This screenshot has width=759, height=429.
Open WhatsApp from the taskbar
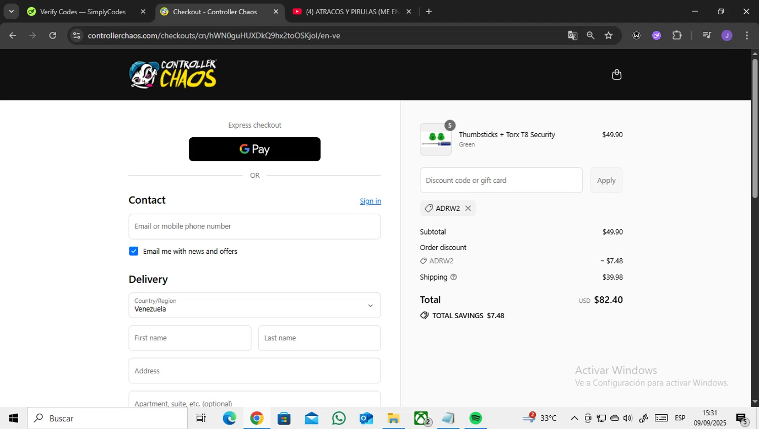click(x=339, y=418)
